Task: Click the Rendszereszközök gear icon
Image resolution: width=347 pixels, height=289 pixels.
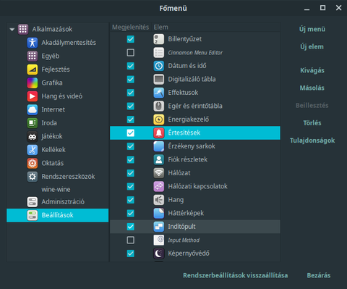Action: [x=33, y=177]
